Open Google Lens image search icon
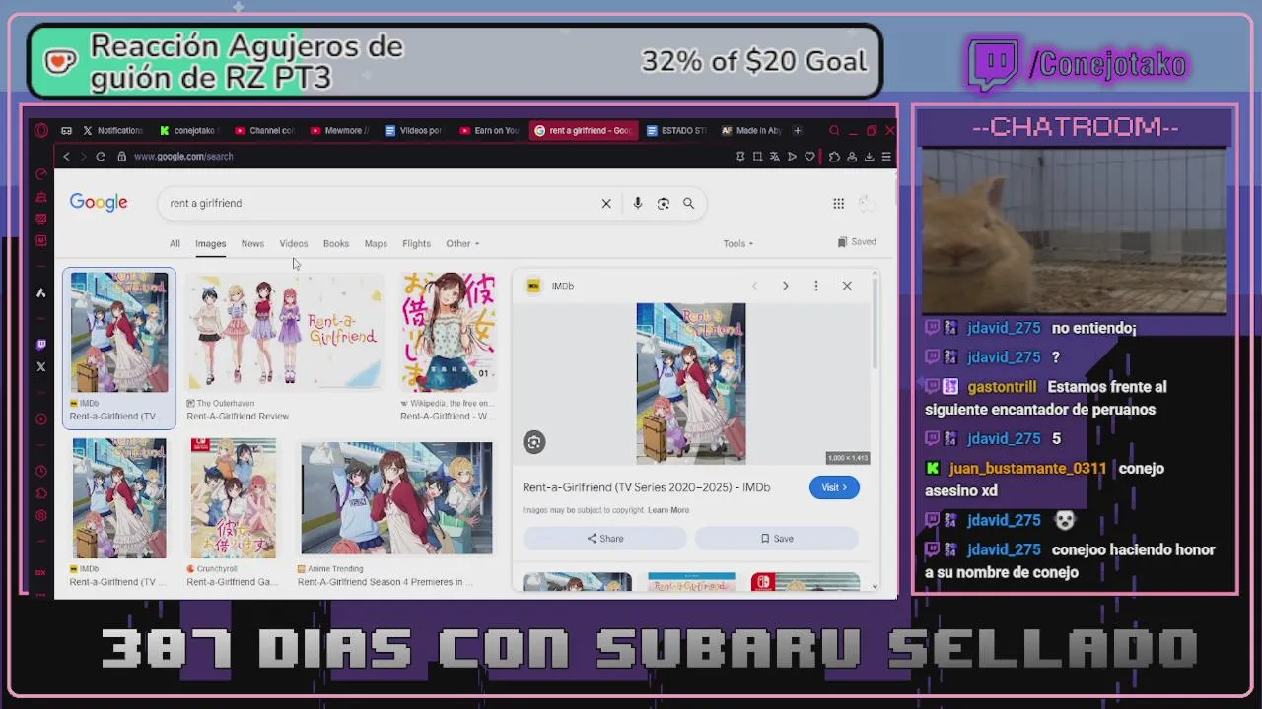Viewport: 1262px width, 709px height. [664, 203]
